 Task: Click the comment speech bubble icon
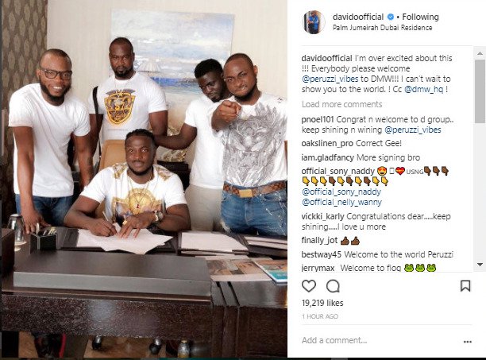[334, 286]
